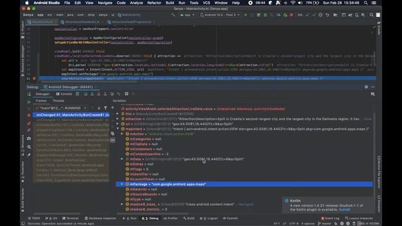Switch to Console tab in debugger
The width and height of the screenshot is (402, 226).
click(64, 94)
